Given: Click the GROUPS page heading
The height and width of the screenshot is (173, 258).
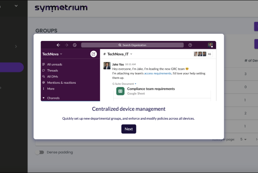Looking at the screenshot, I should click(x=47, y=31).
